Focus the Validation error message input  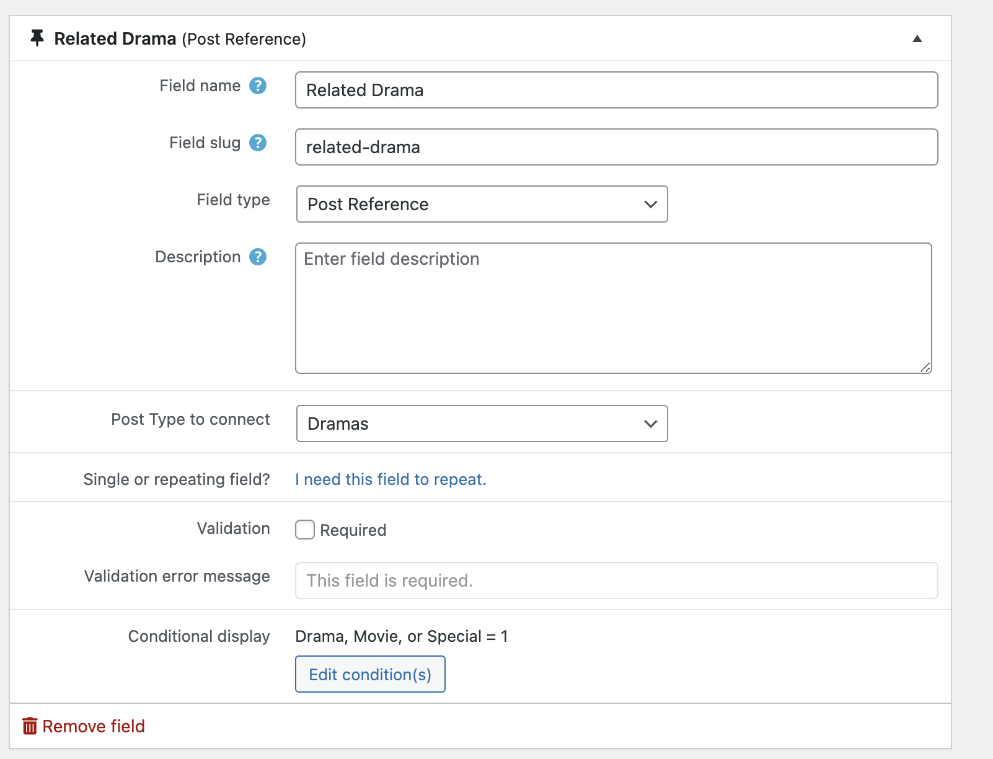click(616, 580)
